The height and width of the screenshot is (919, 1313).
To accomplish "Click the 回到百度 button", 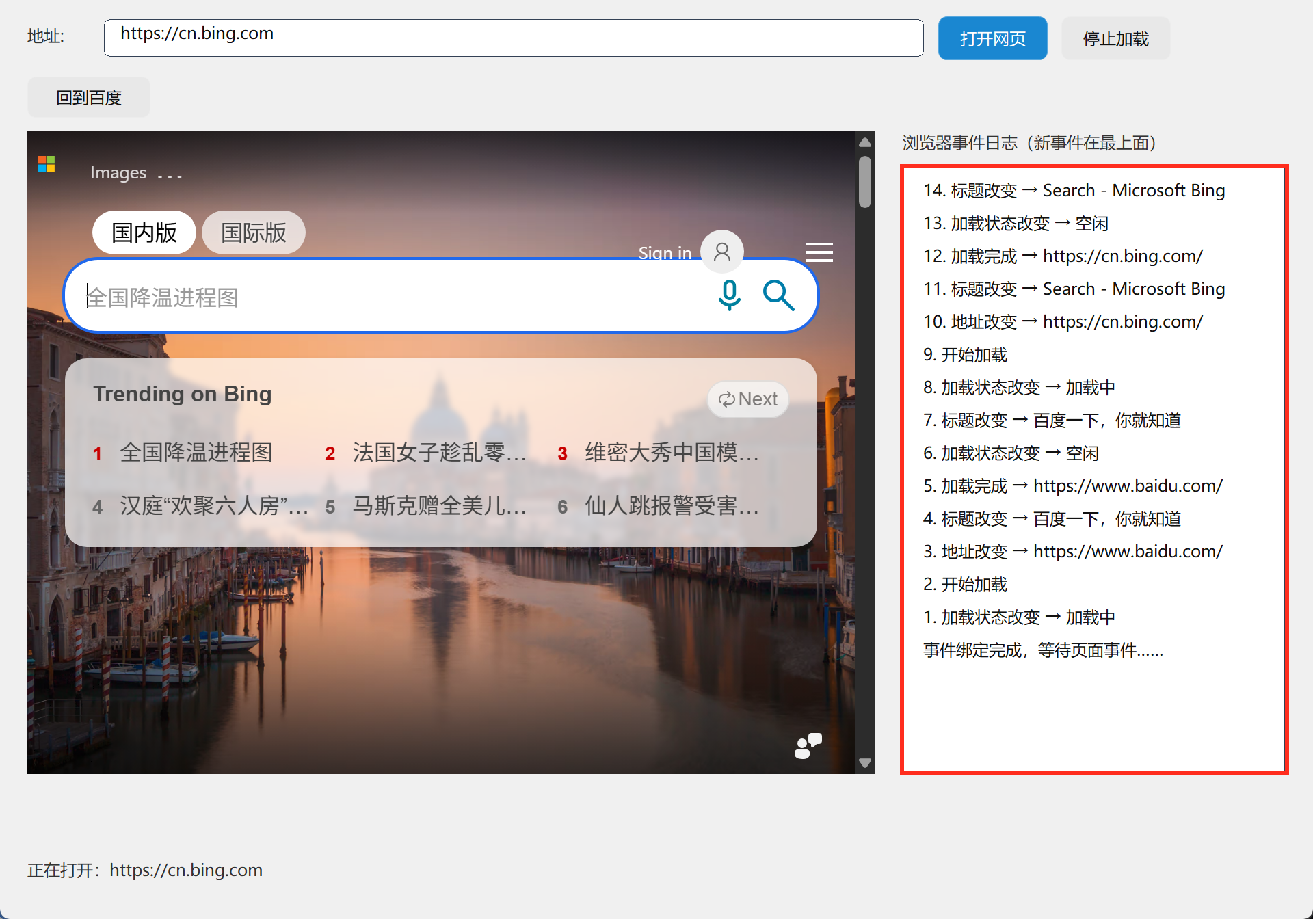I will (89, 97).
